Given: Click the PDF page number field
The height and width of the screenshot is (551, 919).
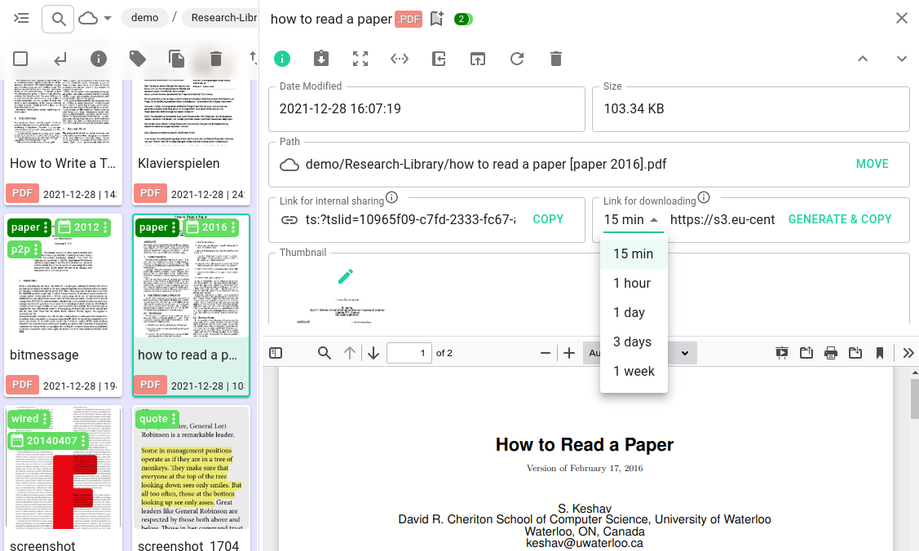Looking at the screenshot, I should click(409, 353).
